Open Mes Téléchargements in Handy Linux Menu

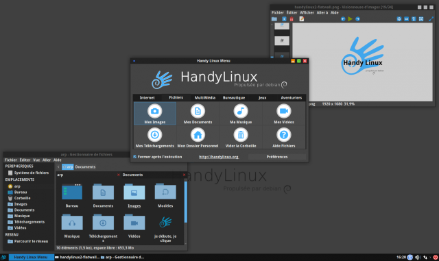pyautogui.click(x=155, y=137)
